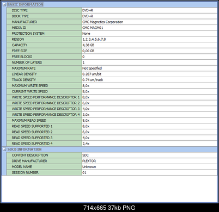Click the CONTENT DESCRIPTION label

coord(30,155)
